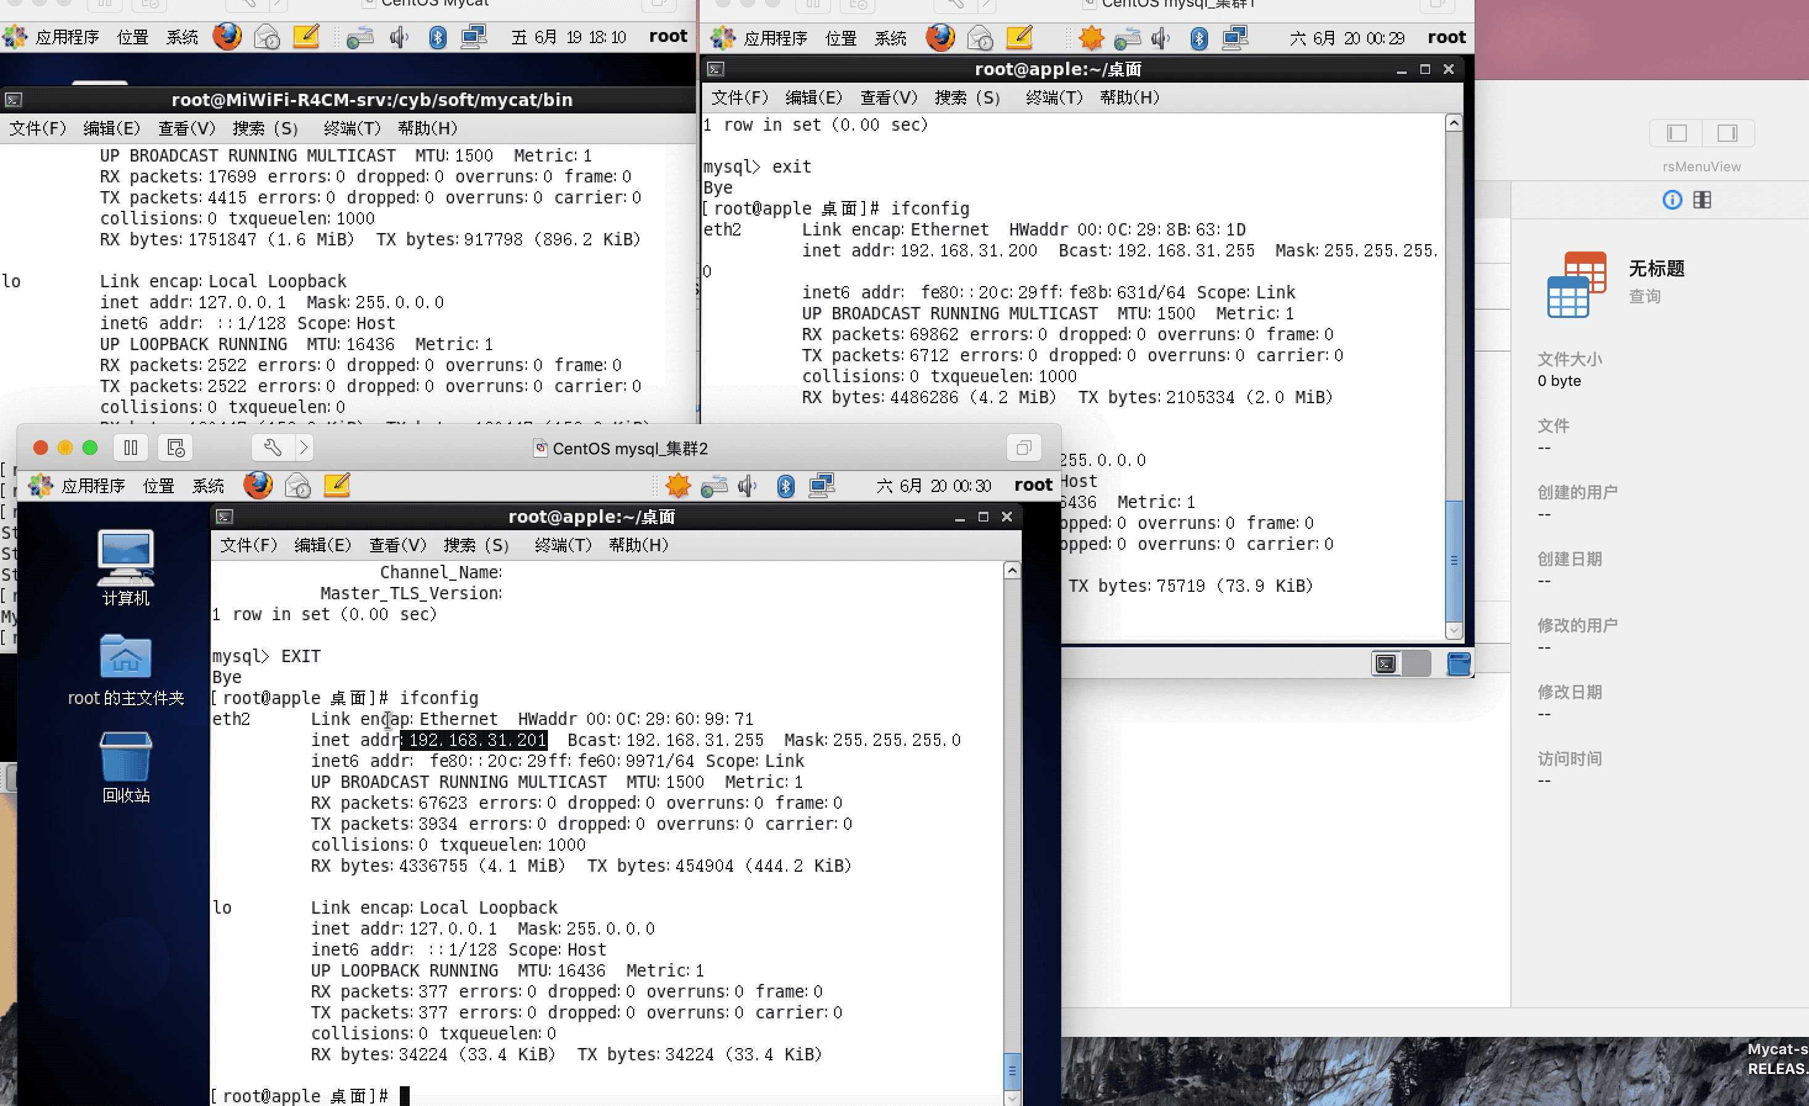The image size is (1809, 1106).
Task: Launch Firefox in the mysql_集群2 VM panel
Action: [258, 485]
